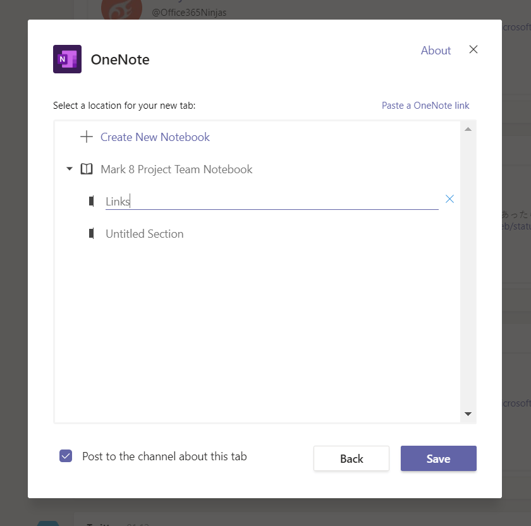The height and width of the screenshot is (526, 531).
Task: Click the Post to the channel label
Action: (x=164, y=456)
